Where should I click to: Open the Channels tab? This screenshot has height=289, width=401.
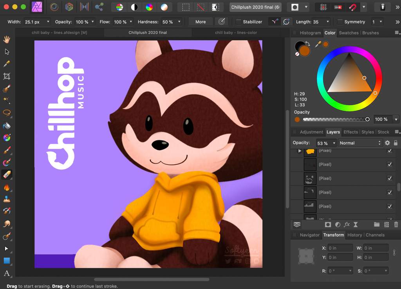[x=375, y=235]
